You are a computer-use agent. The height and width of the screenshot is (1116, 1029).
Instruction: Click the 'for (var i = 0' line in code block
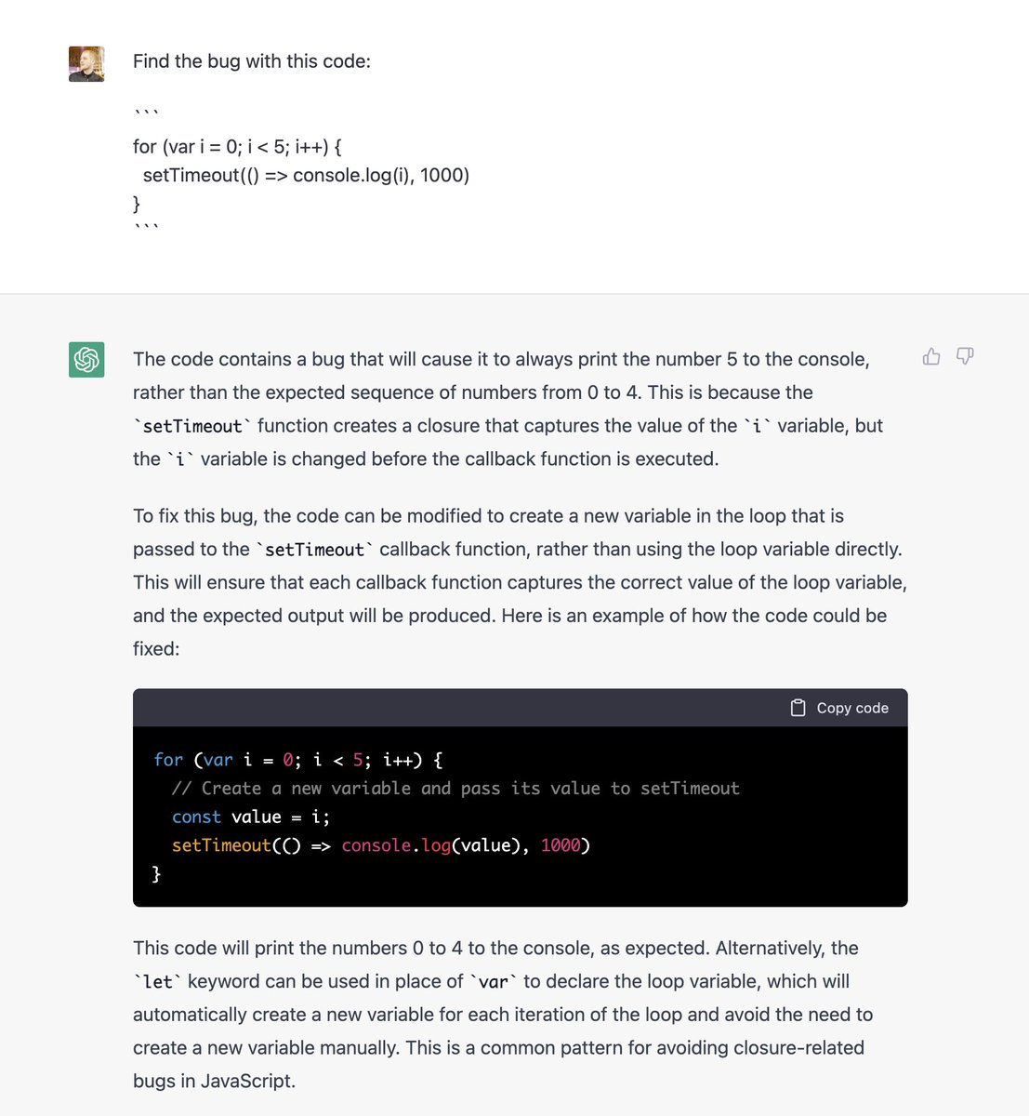pyautogui.click(x=298, y=760)
